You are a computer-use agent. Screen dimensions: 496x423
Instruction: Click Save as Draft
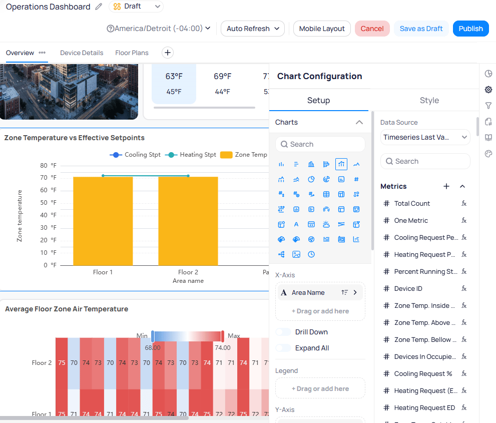(421, 29)
